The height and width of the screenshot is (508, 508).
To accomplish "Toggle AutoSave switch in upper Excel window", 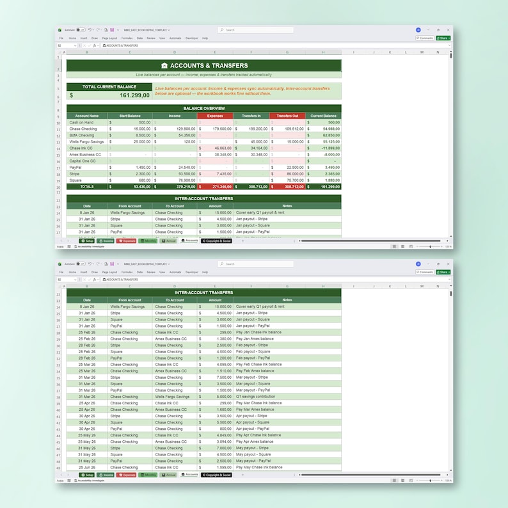I will 81,30.
